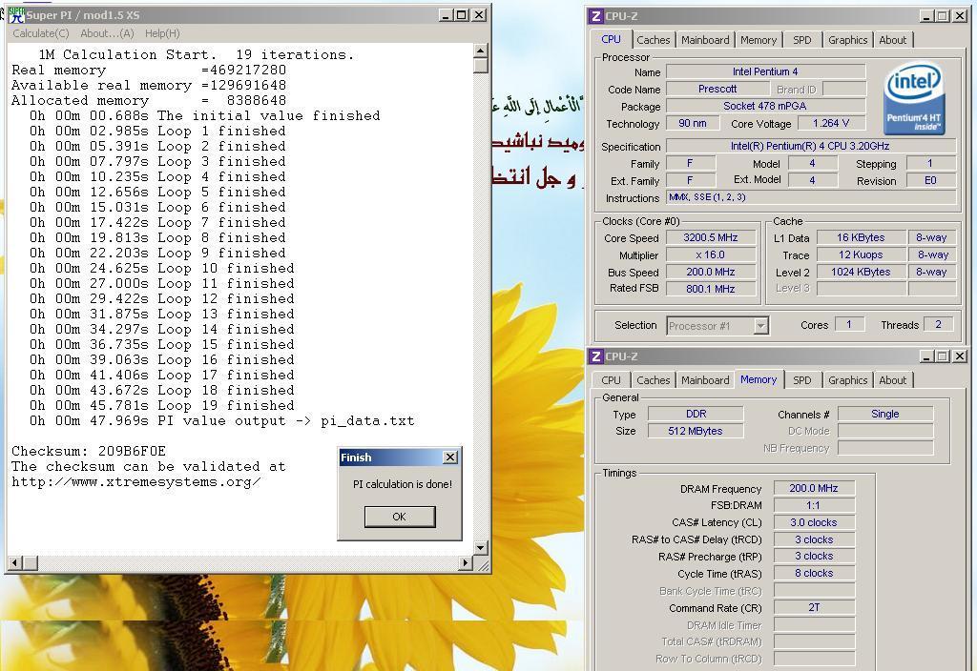
Task: Click the Super PI title bar icon
Action: pos(16,15)
